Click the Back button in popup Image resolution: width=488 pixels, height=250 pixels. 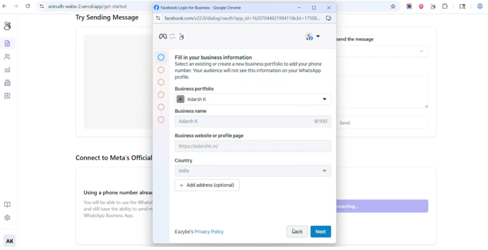pyautogui.click(x=297, y=232)
